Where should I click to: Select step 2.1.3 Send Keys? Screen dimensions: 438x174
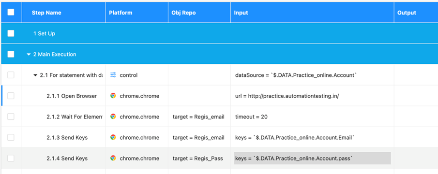click(67, 137)
